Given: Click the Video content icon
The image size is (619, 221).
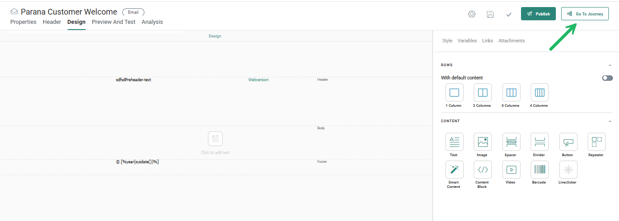Looking at the screenshot, I should (511, 169).
